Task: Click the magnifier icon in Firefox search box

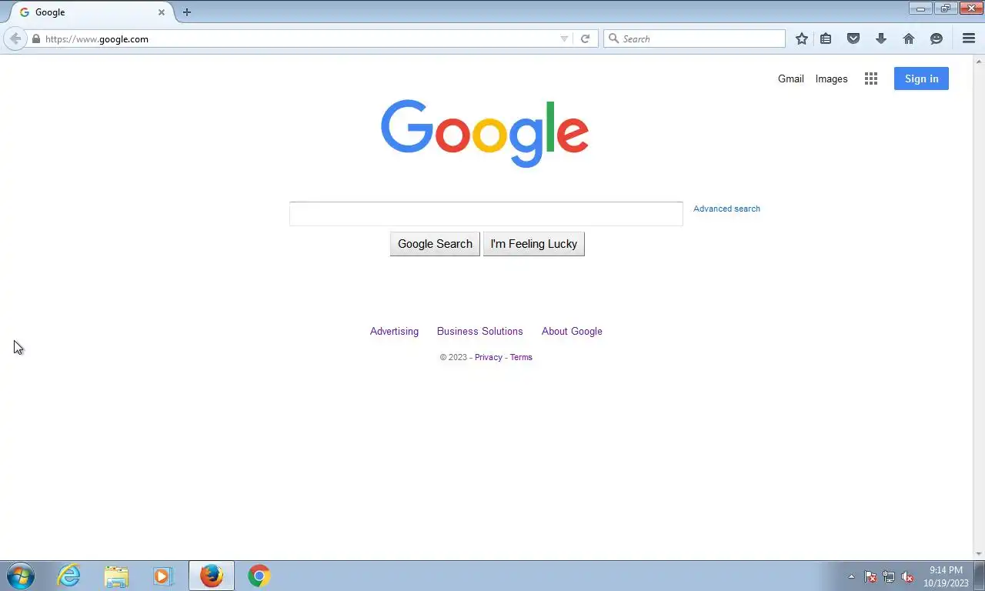Action: click(x=613, y=38)
